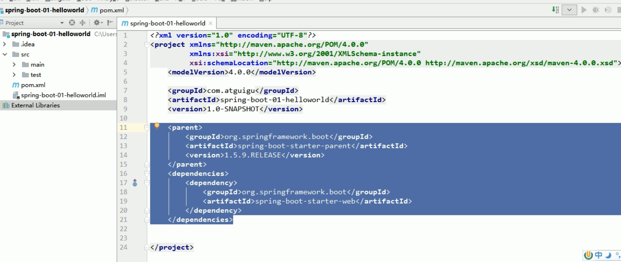Select the src folder row
The height and width of the screenshot is (262, 621).
[58, 54]
